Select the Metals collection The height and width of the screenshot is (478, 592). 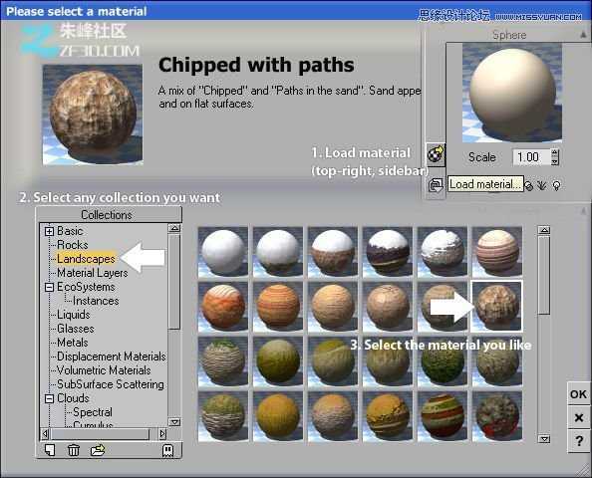point(73,343)
